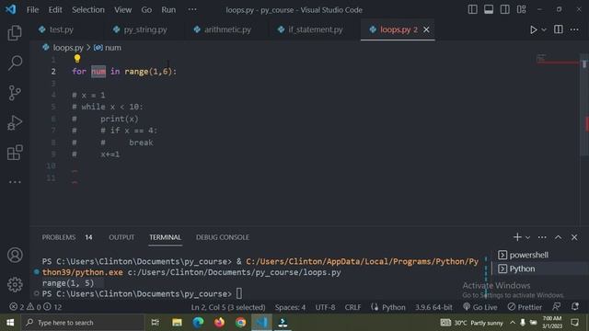Open Google Chrome from taskbar
Viewport: 589px width, 331px height.
click(240, 323)
